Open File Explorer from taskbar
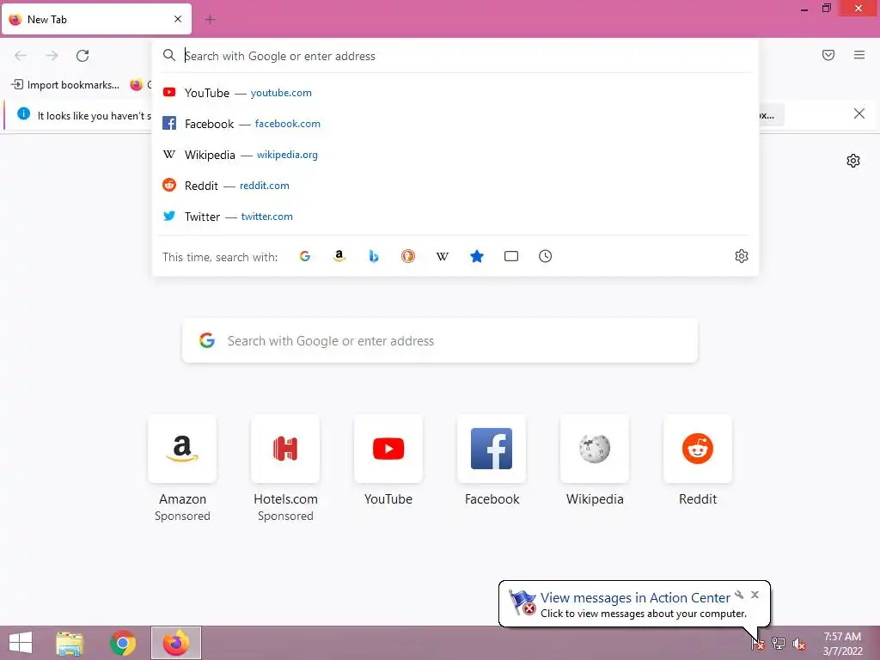The image size is (880, 660). point(70,643)
